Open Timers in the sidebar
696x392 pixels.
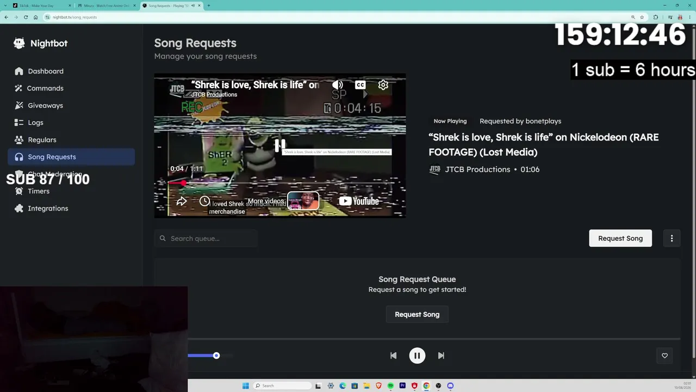71,191
